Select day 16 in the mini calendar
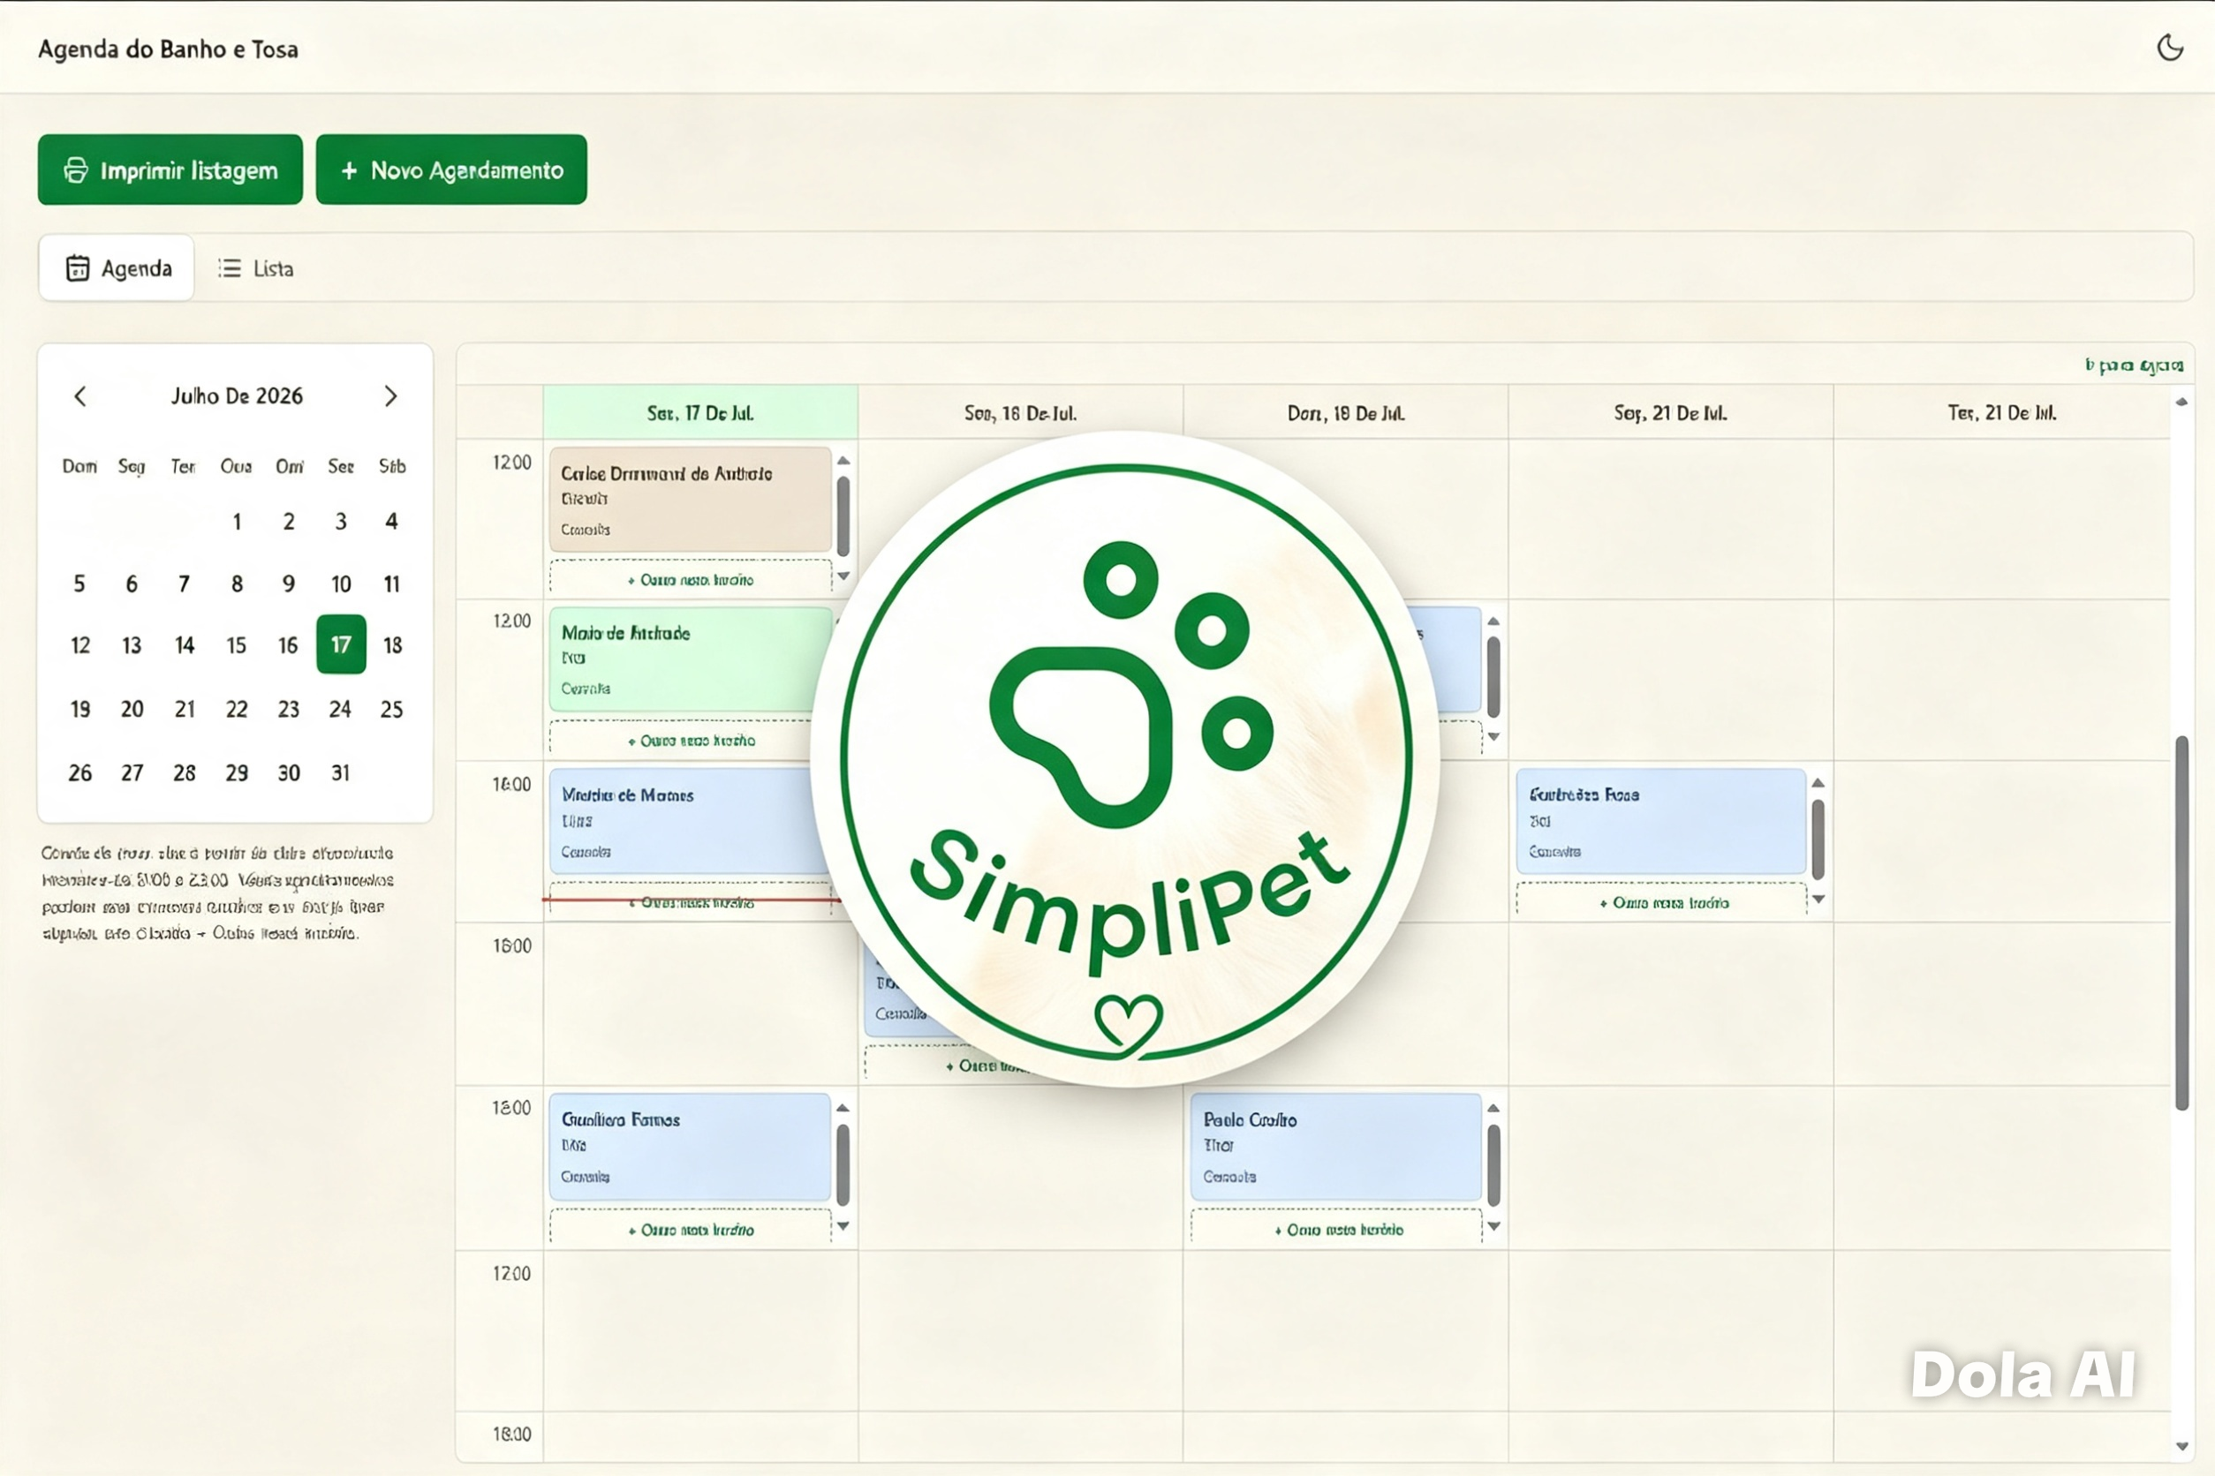Screen dimensions: 2215x1476 coord(288,646)
